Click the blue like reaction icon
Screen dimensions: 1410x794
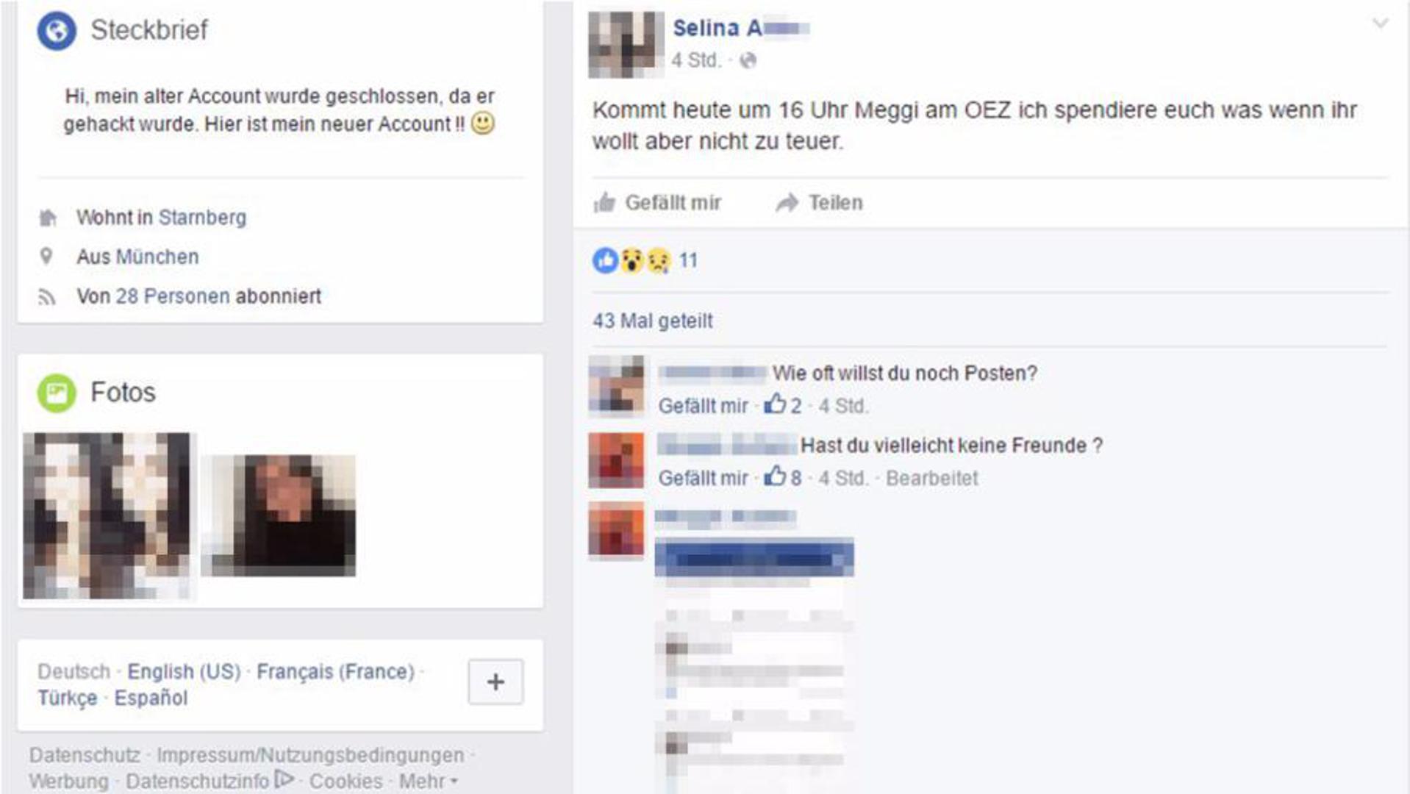tap(605, 260)
